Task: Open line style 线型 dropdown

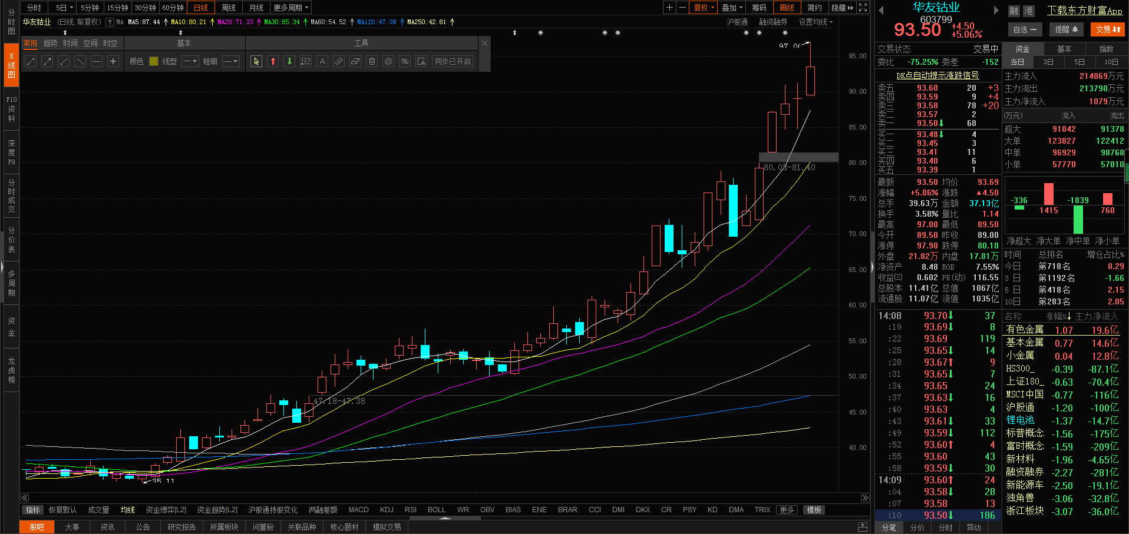Action: pos(190,61)
